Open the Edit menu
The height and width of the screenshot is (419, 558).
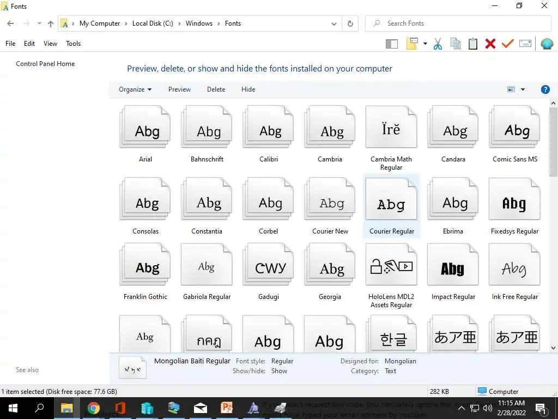tap(29, 44)
